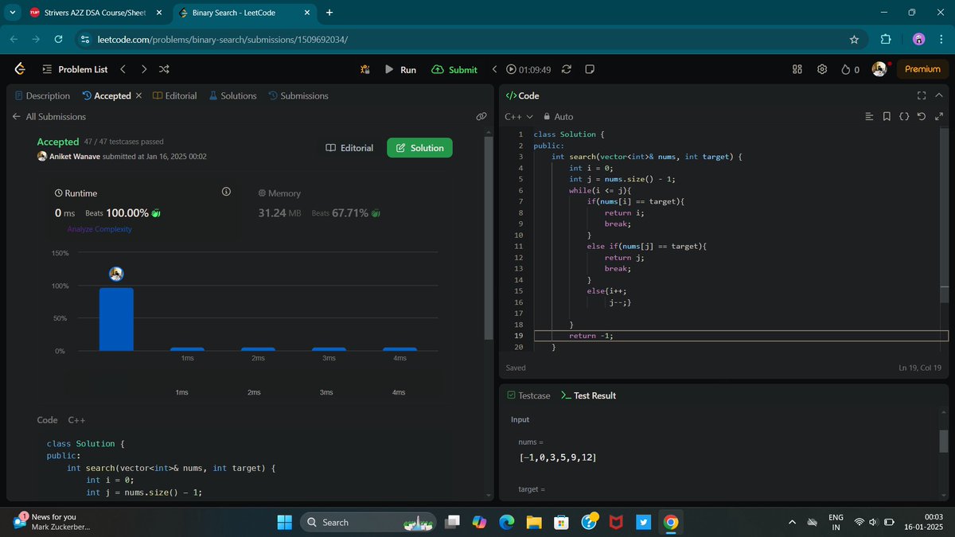The height and width of the screenshot is (537, 955).
Task: Open the layout grid icon
Action: click(x=797, y=69)
